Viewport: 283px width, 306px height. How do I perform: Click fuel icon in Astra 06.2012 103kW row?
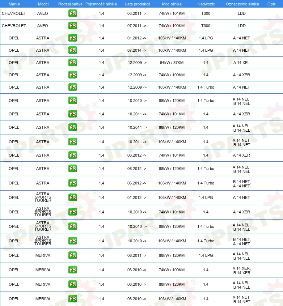(72, 183)
